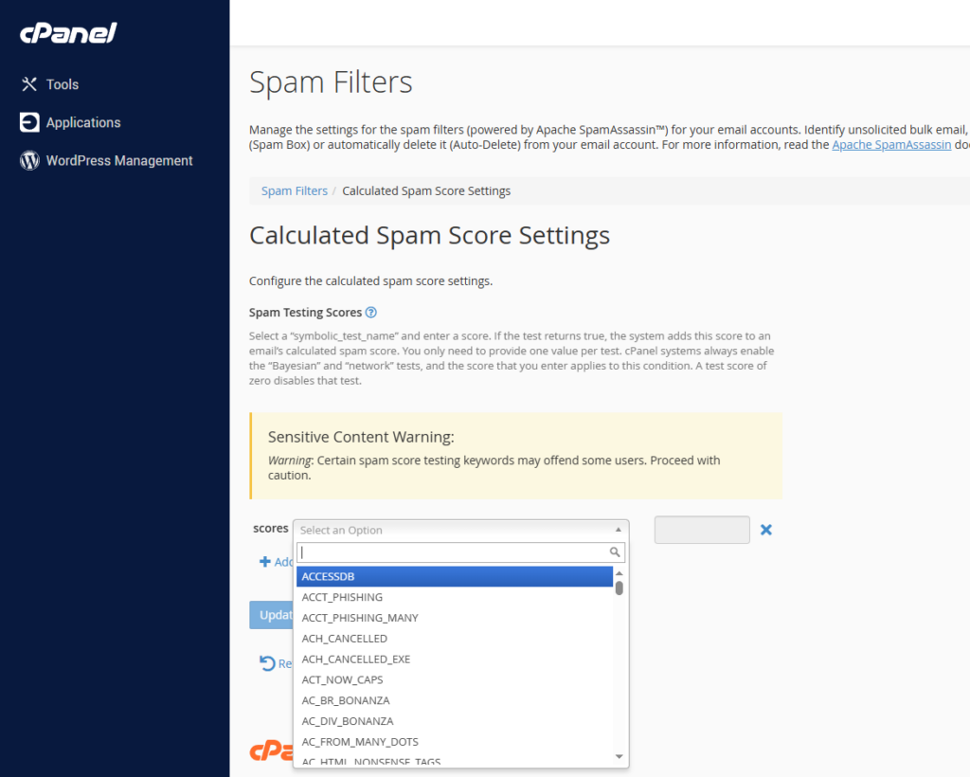Go back via Spam Filters breadcrumb link
The width and height of the screenshot is (970, 777).
pyautogui.click(x=295, y=190)
